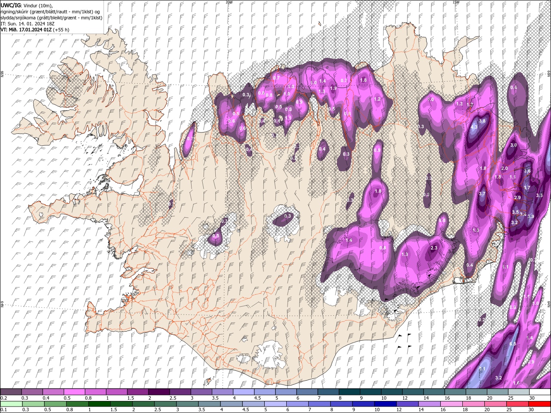The height and width of the screenshot is (413, 551).
Task: Select the grey-purple 0.2 swatch in top legend row
Action: pos(11,392)
